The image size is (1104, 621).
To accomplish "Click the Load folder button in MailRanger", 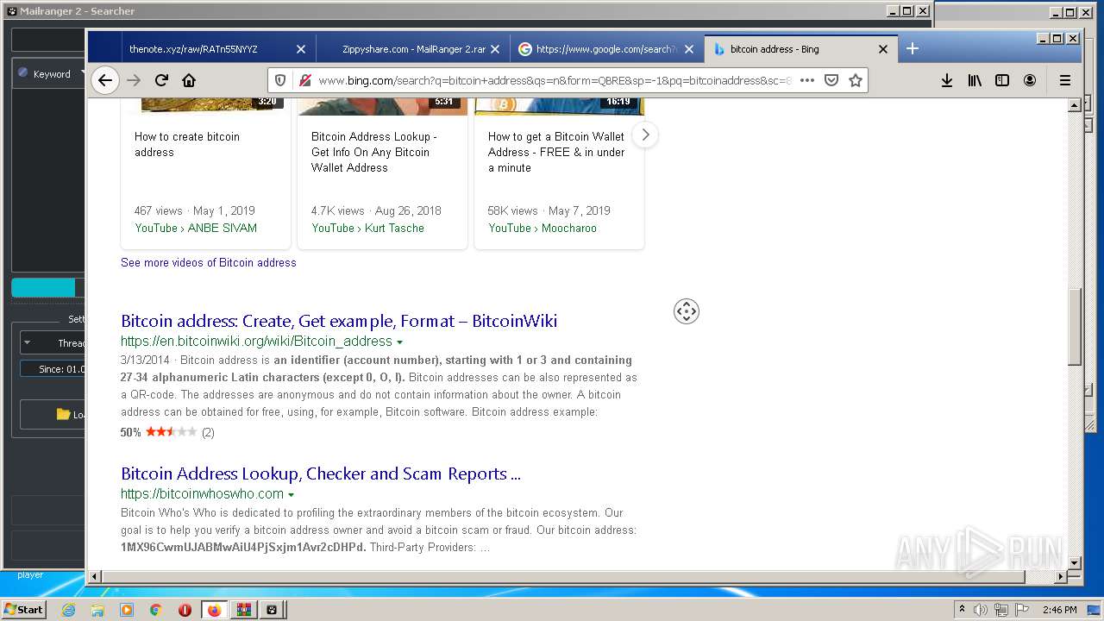I will [x=53, y=414].
